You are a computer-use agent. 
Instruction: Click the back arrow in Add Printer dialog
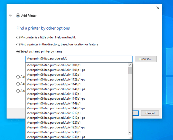pyautogui.click(x=10, y=15)
